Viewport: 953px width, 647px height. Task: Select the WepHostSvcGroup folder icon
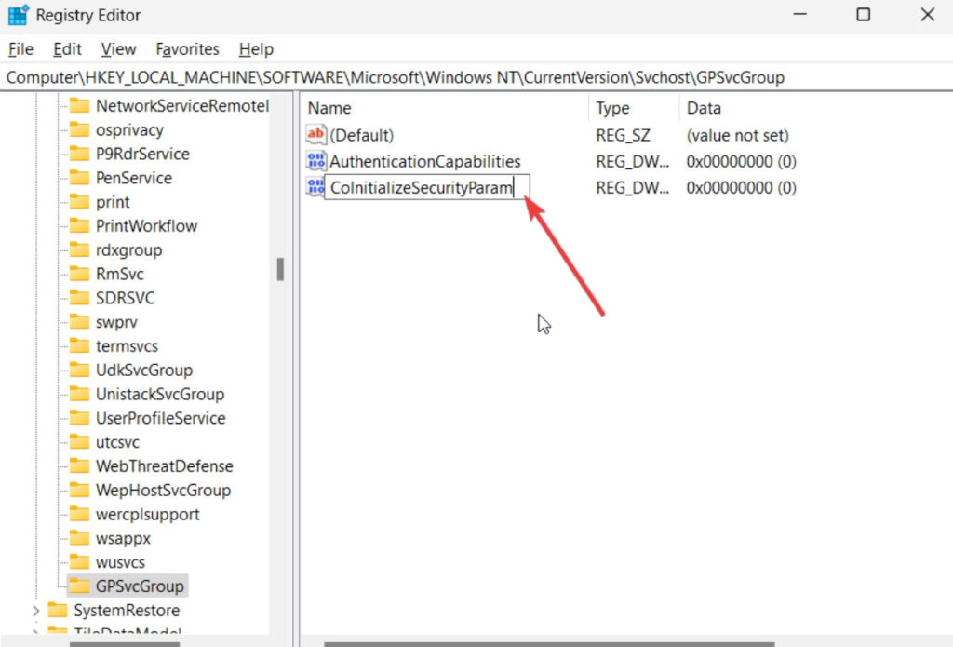(79, 490)
